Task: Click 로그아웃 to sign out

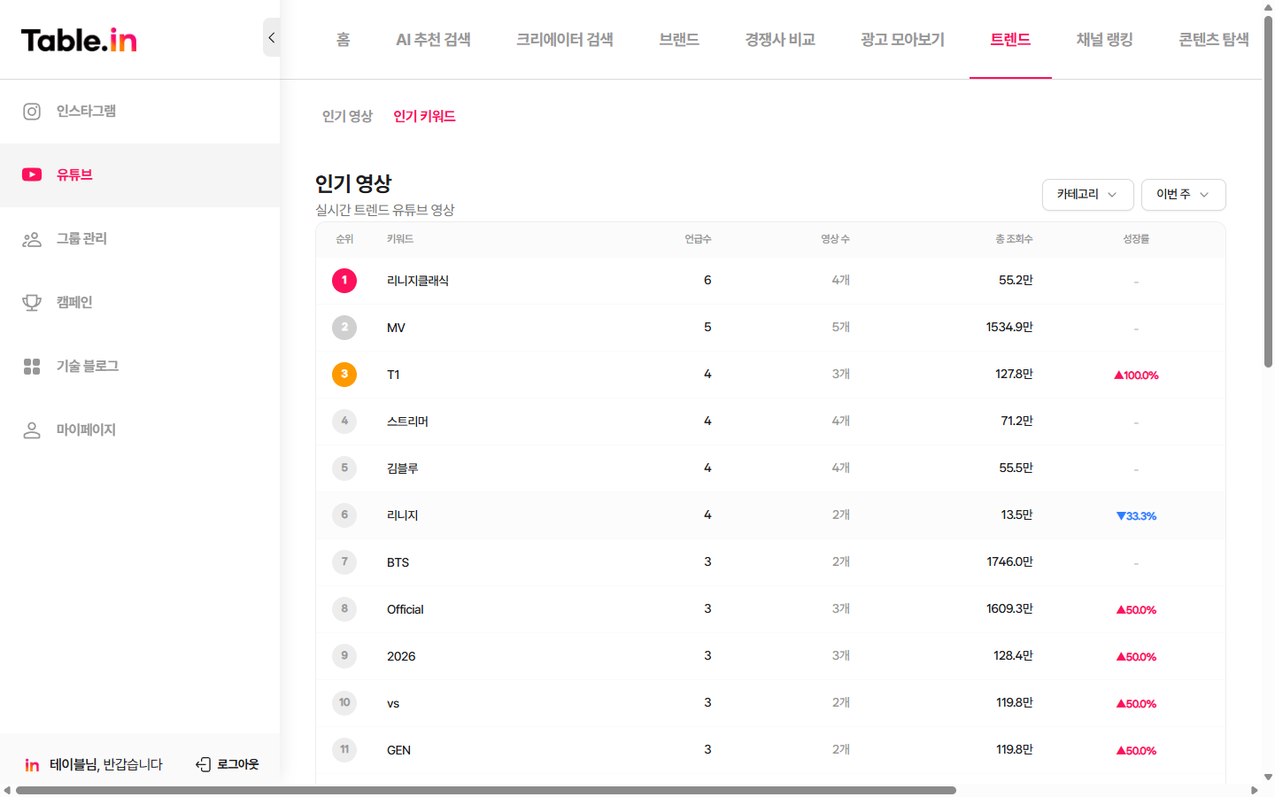Action: click(235, 763)
